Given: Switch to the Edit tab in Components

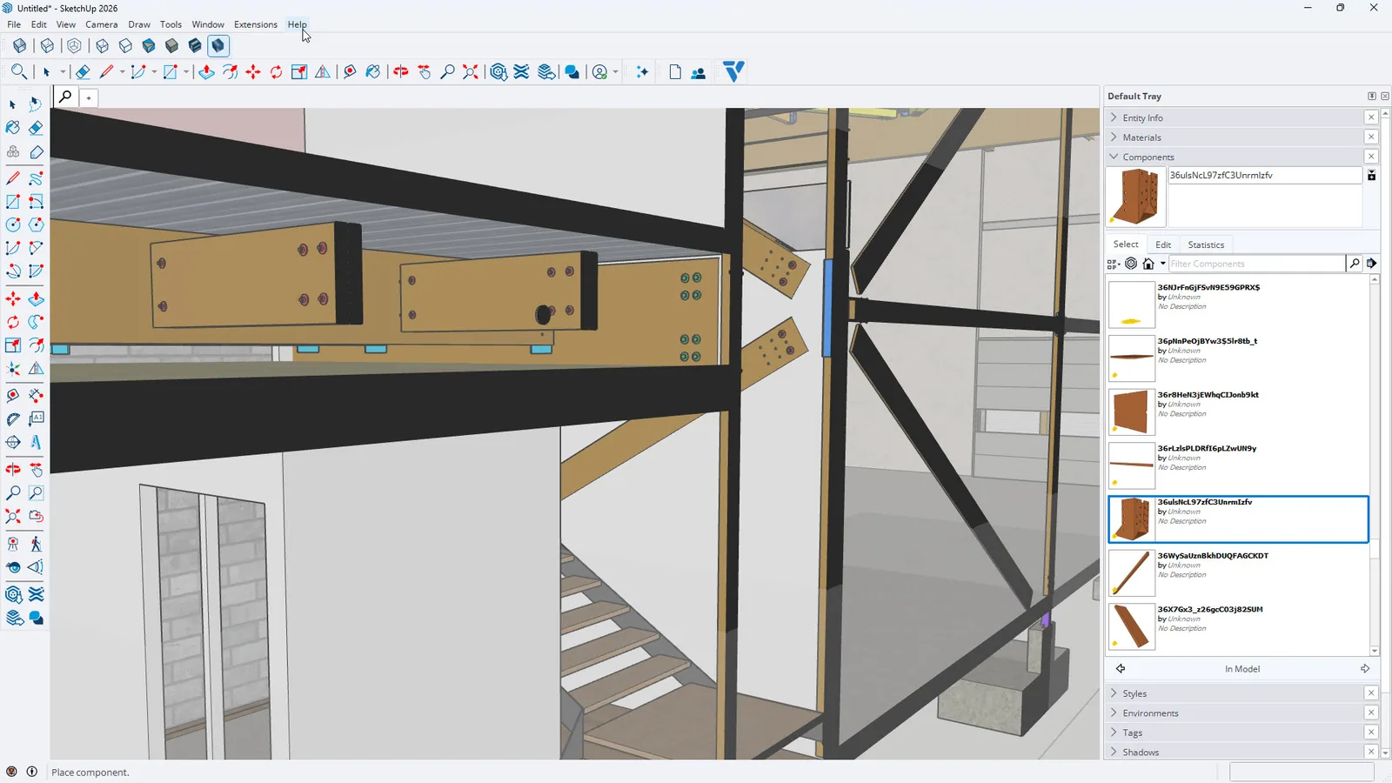Looking at the screenshot, I should click(1163, 244).
